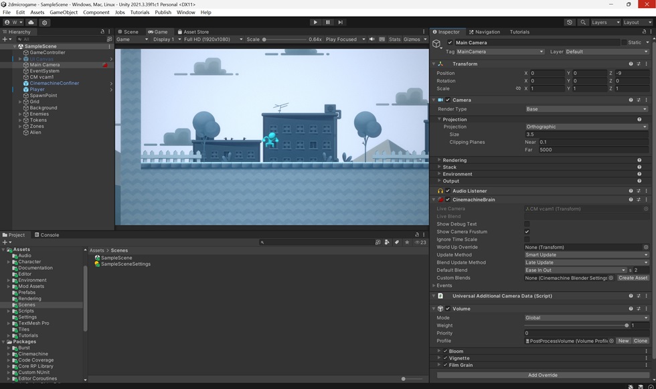Enable the Show Debug Text checkbox
The image size is (656, 389).
pos(527,224)
